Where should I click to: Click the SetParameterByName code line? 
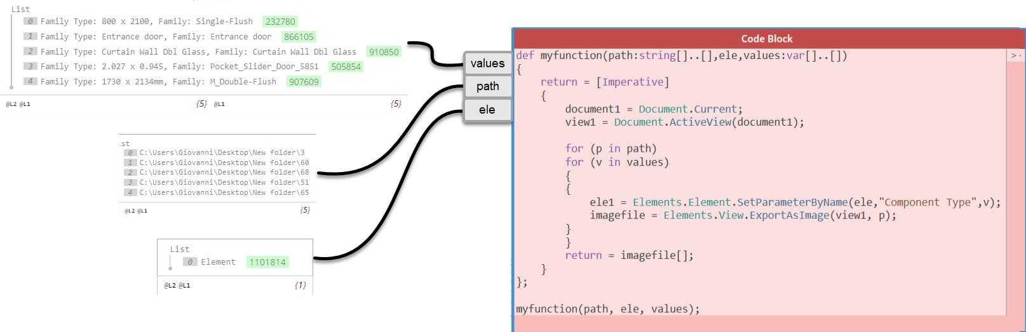[795, 203]
